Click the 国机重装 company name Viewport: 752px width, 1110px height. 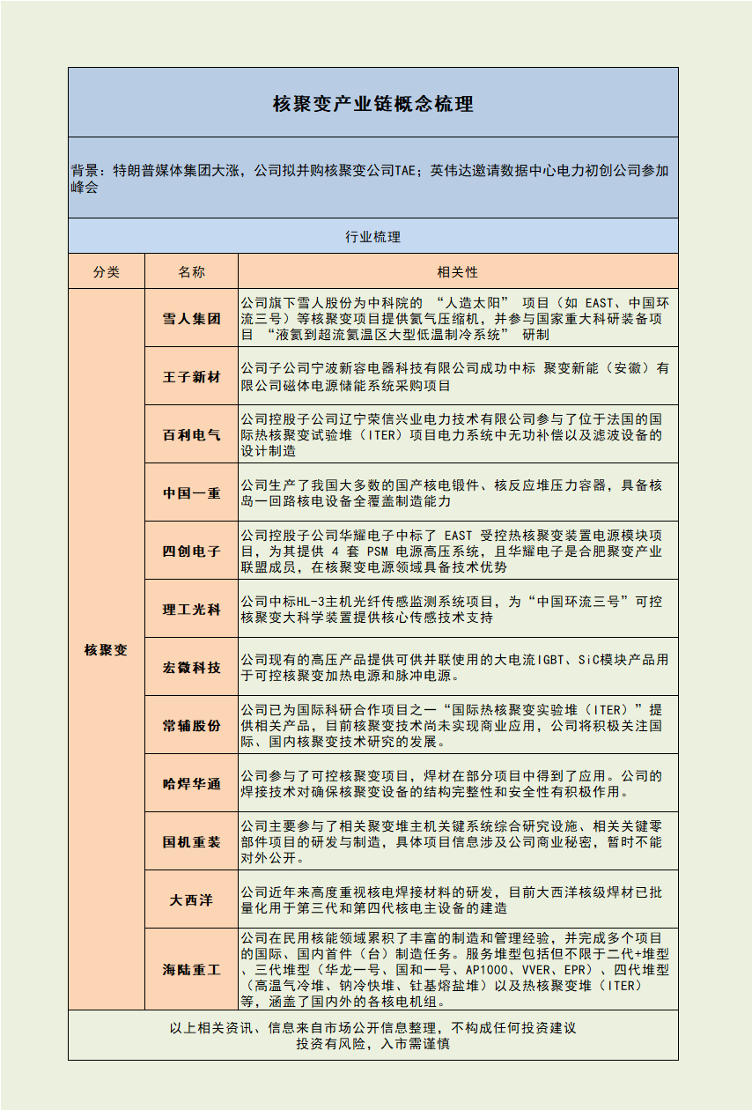click(x=191, y=841)
